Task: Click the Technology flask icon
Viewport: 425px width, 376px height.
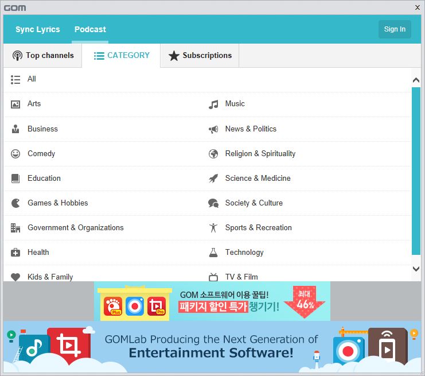Action: [213, 253]
